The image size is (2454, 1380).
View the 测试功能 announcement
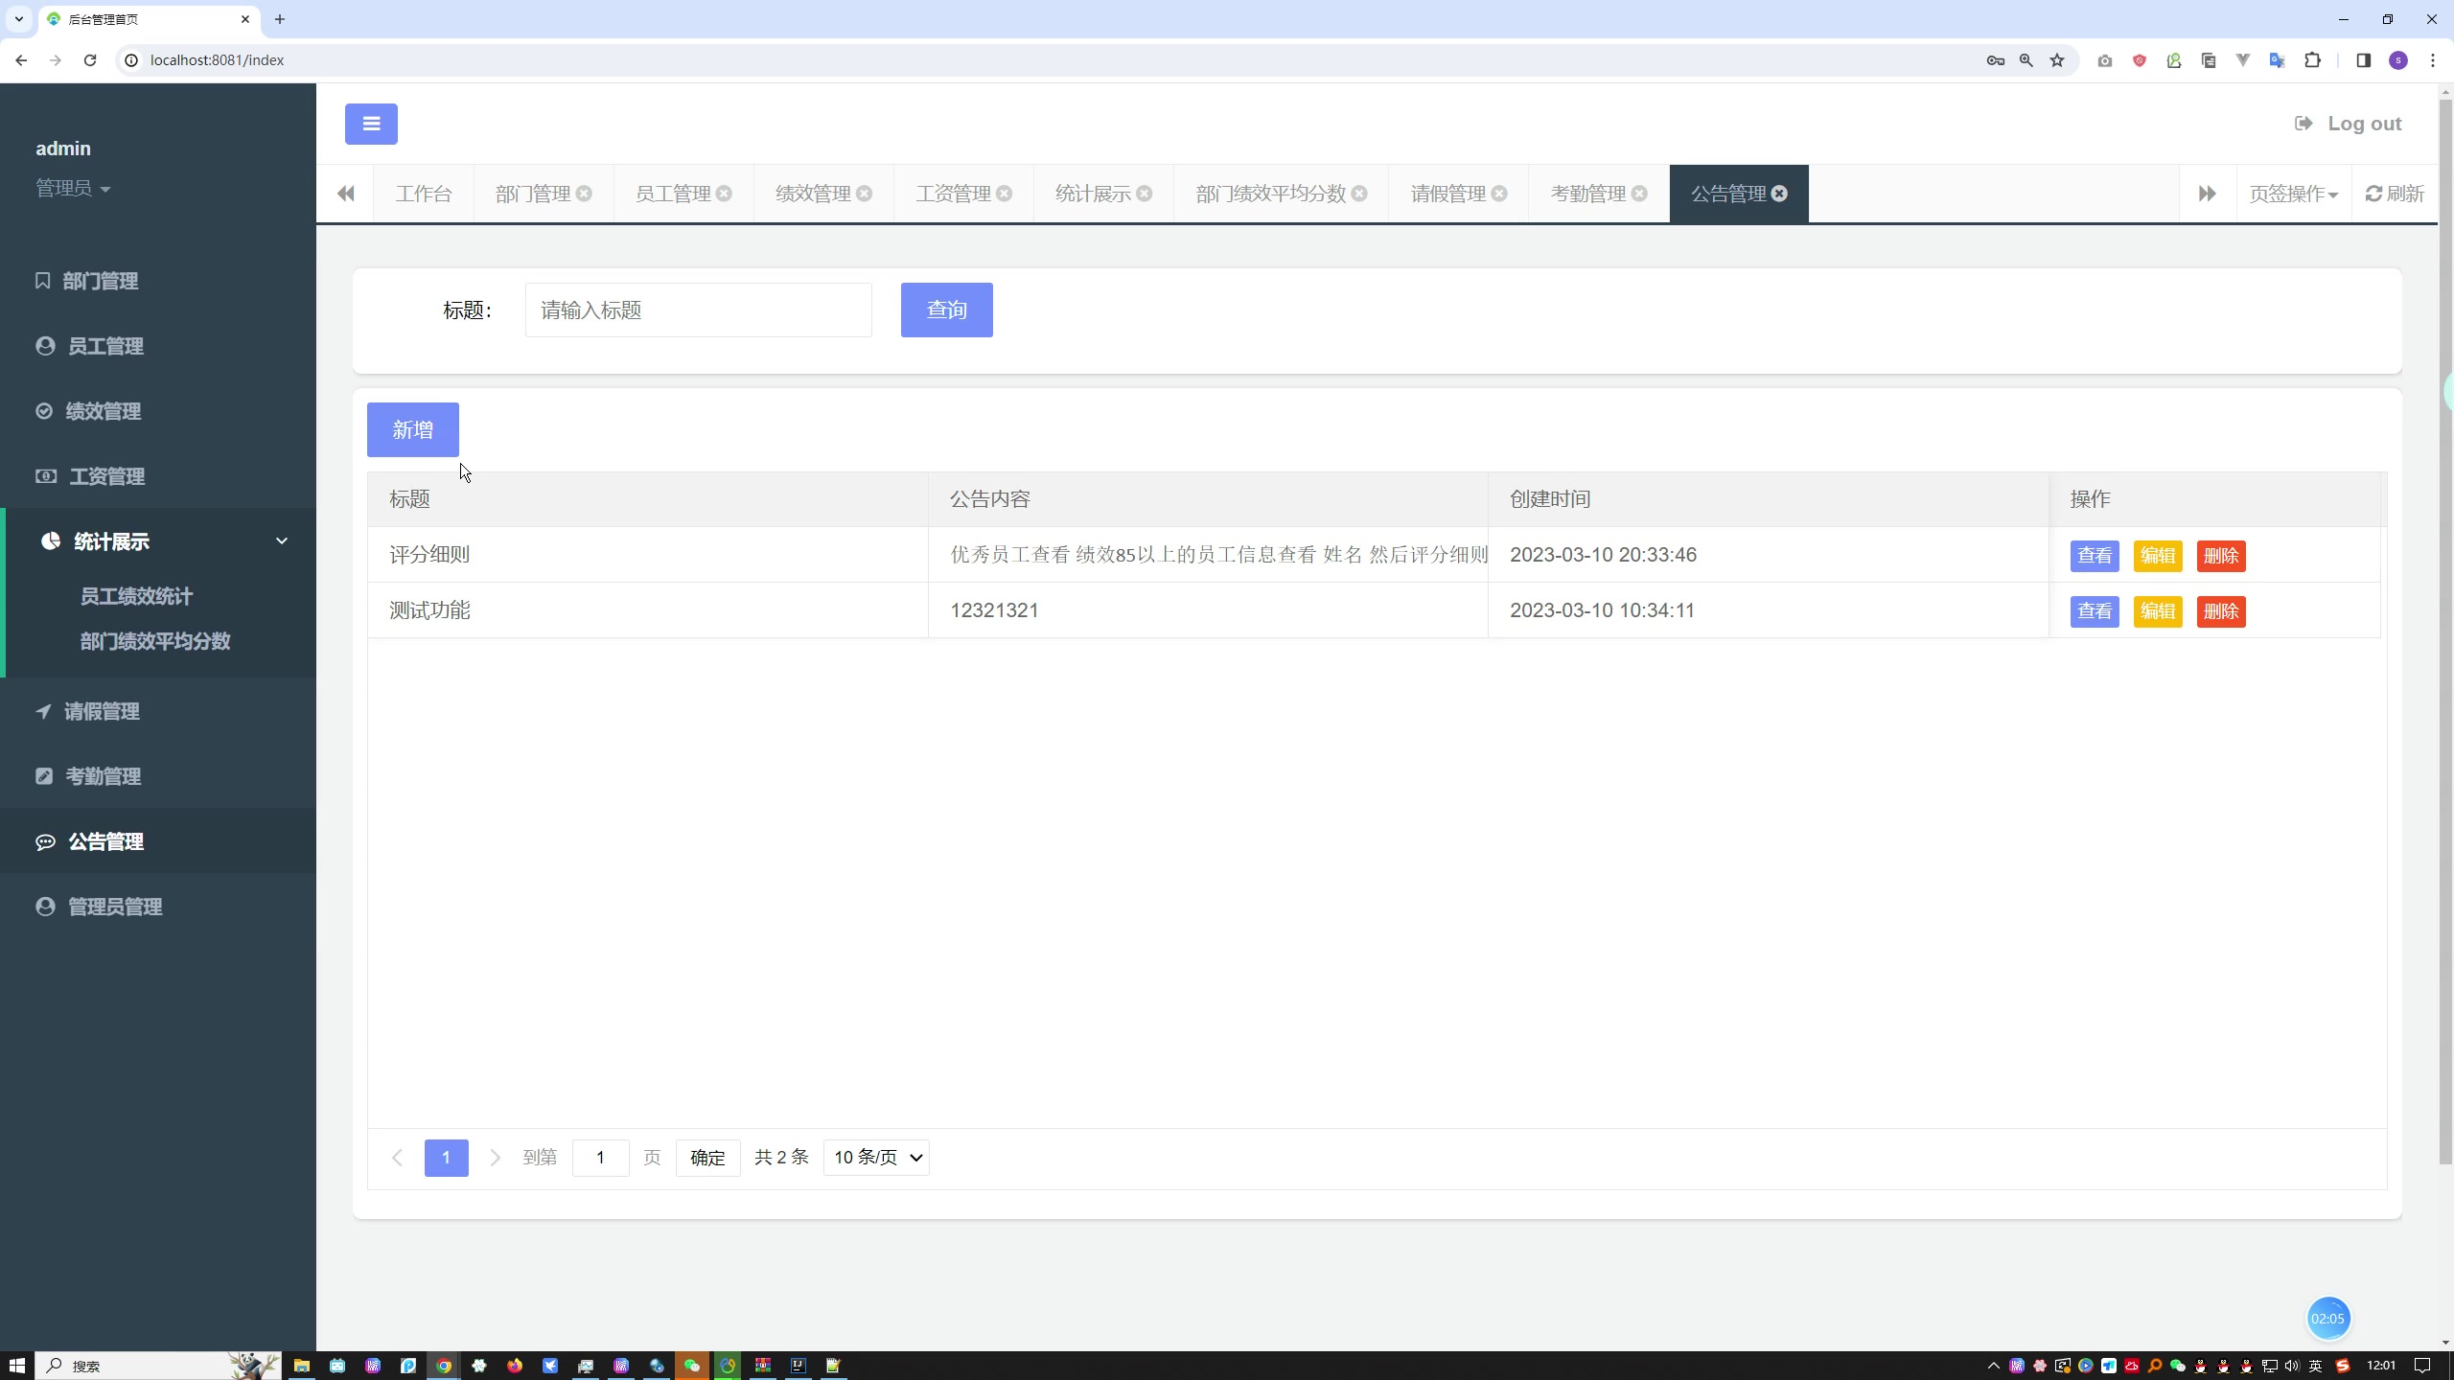2094,611
